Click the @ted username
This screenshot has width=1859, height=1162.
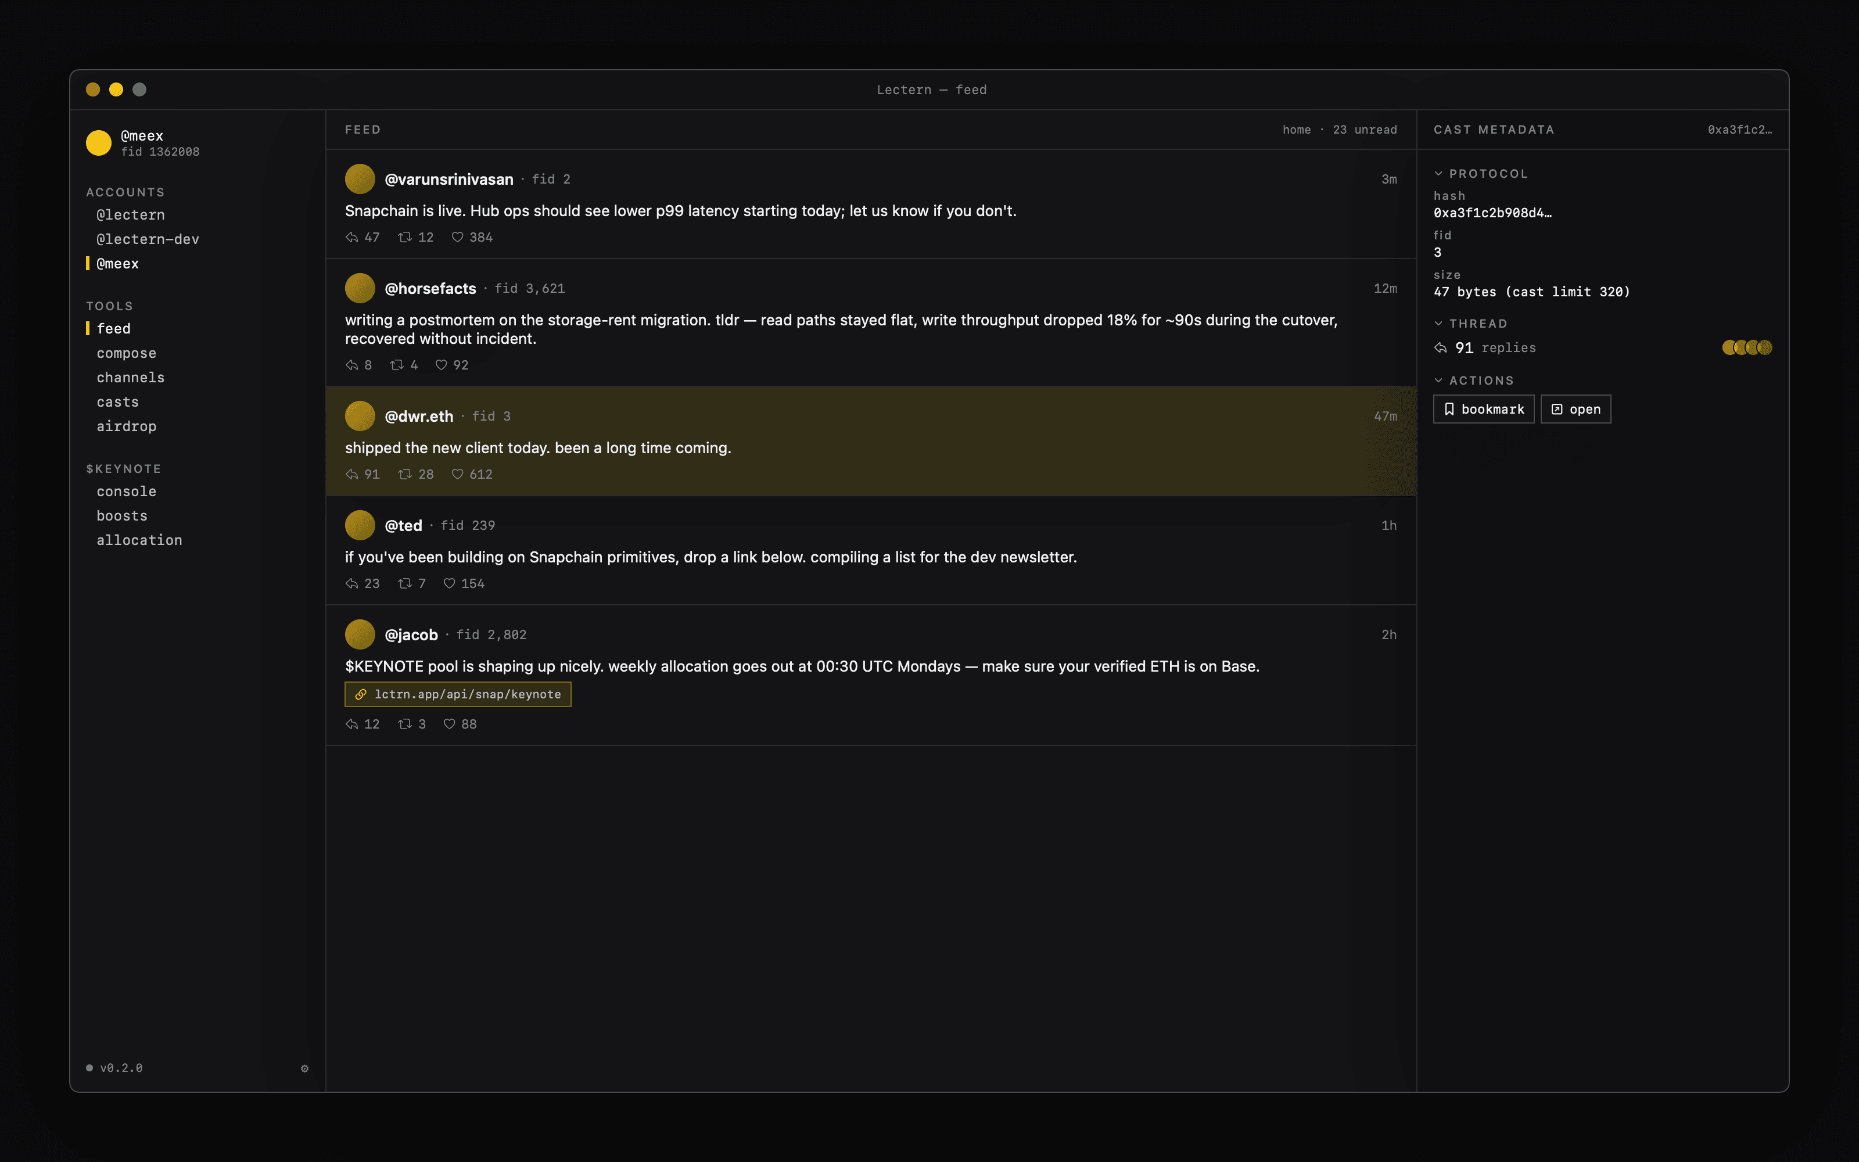point(403,525)
